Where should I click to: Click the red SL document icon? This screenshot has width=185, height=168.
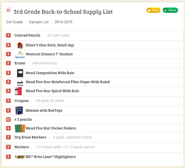(x=8, y=10)
